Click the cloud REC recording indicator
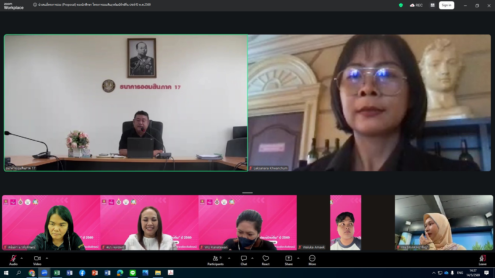 pyautogui.click(x=416, y=5)
